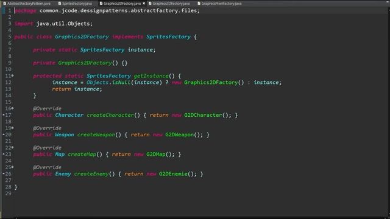390x219 pixels.
Task: Click the 'createCharacter' method name
Action: (110, 115)
